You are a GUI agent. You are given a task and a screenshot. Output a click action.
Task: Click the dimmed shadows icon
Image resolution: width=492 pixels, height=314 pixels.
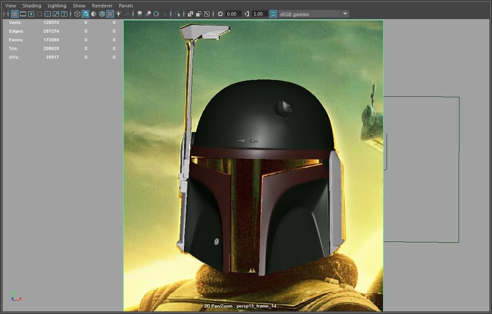[x=127, y=14]
